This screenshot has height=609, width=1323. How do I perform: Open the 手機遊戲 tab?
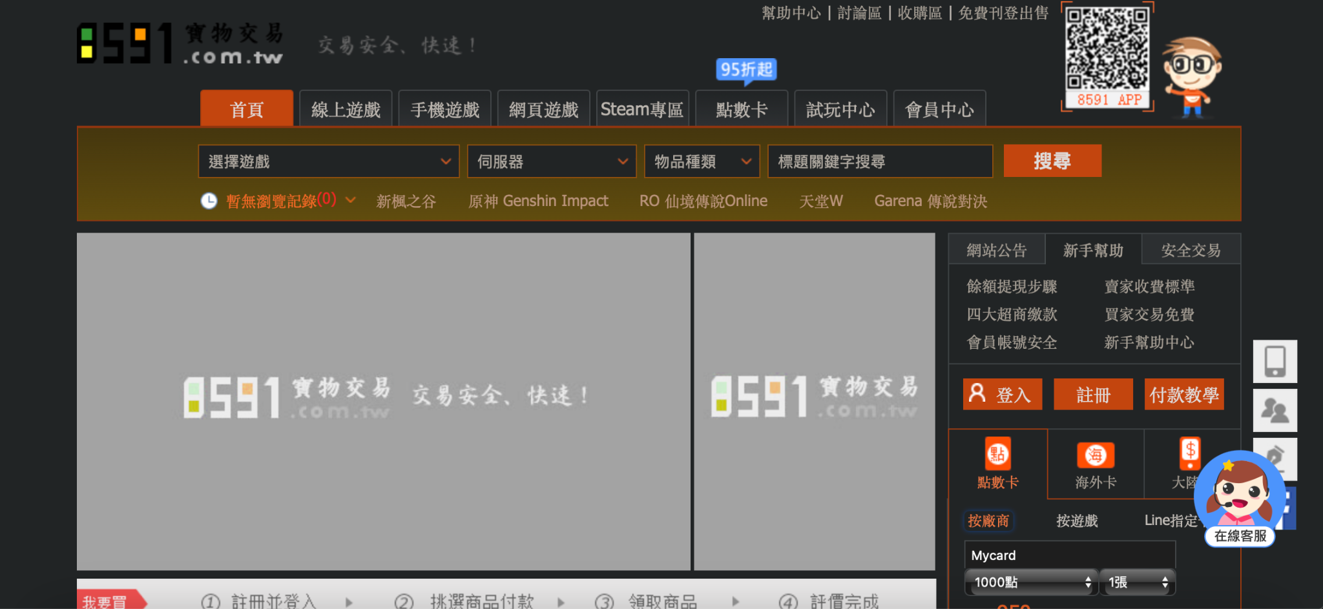(x=444, y=108)
